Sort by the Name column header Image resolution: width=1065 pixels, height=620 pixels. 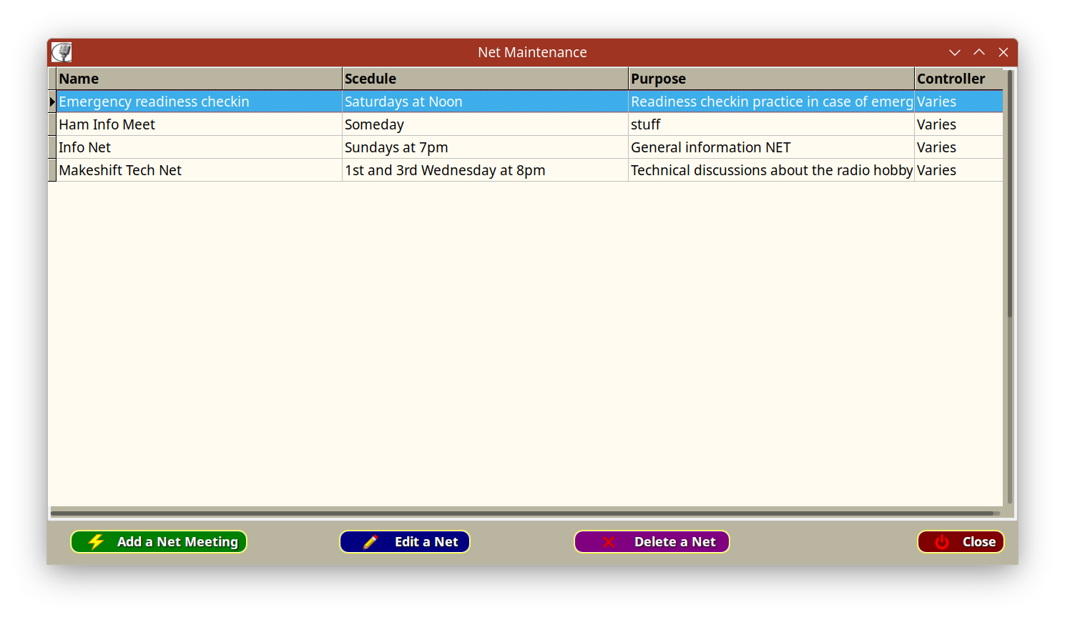[x=199, y=79]
